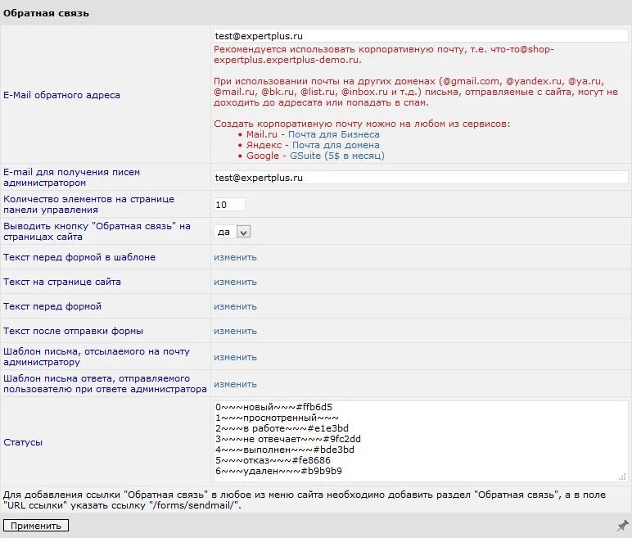Click the Количество элементов на странице label
This screenshot has height=538, width=632.
[x=88, y=205]
